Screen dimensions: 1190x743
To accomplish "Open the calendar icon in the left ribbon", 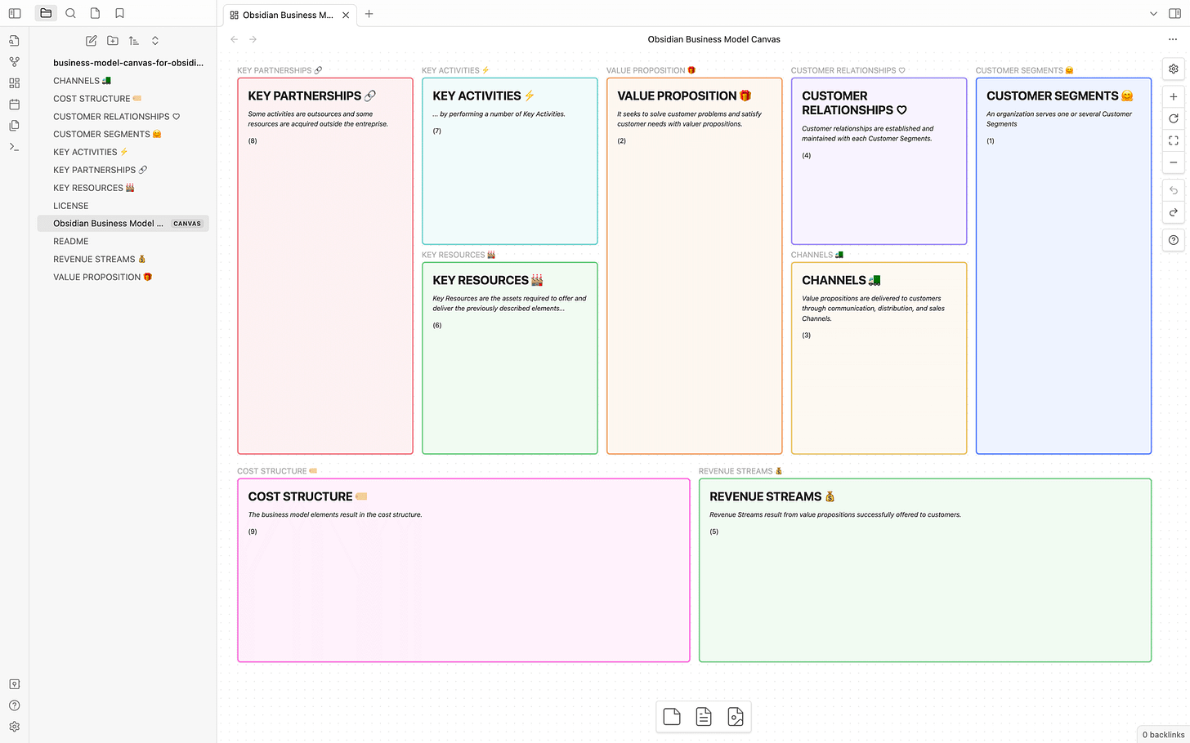I will pos(14,104).
